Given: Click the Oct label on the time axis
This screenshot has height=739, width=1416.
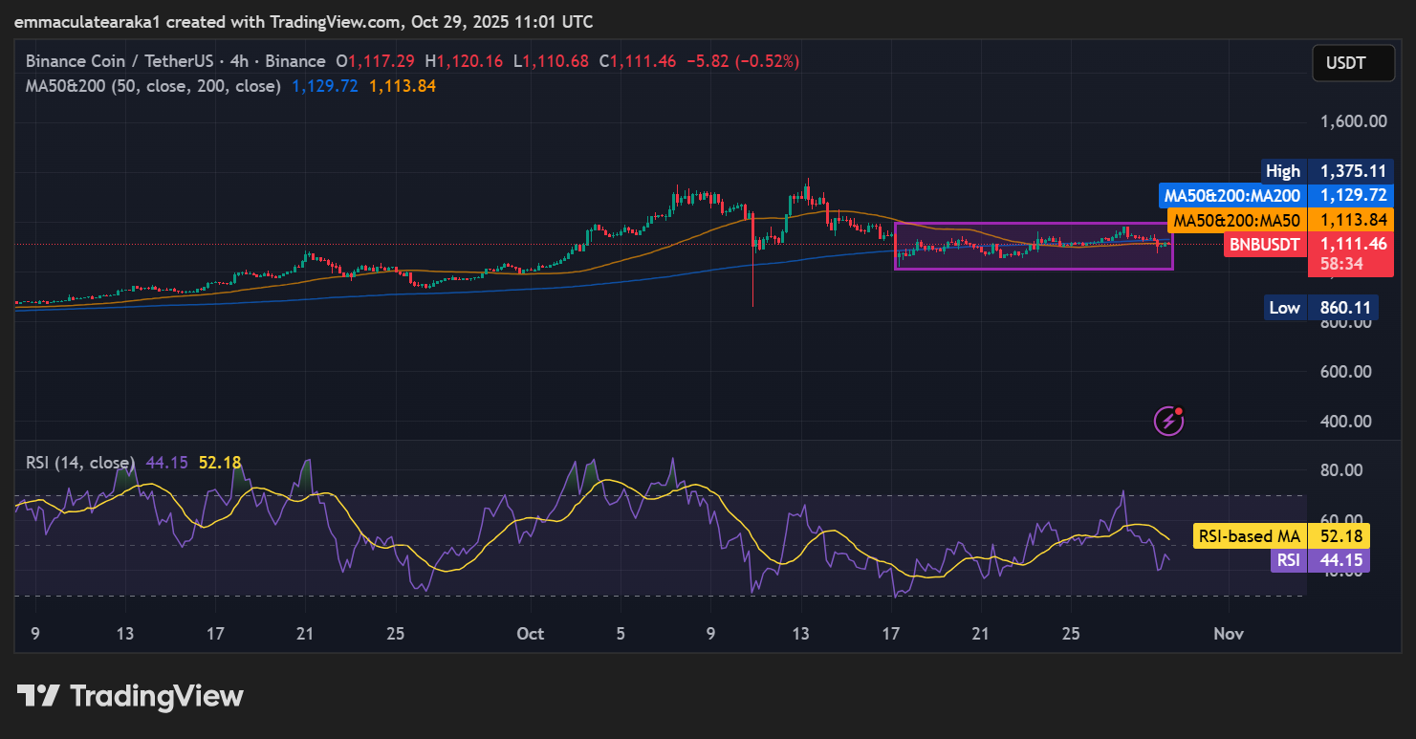Looking at the screenshot, I should [531, 633].
